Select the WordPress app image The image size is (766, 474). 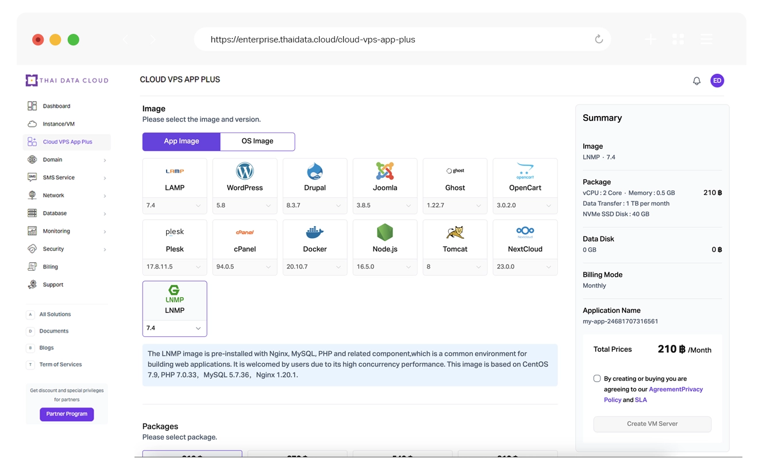245,178
